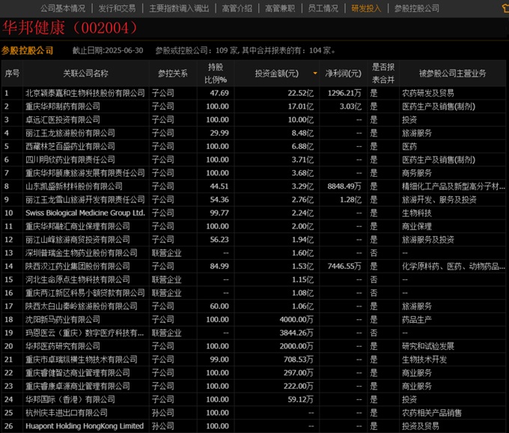509x433 pixels.
Task: Select row 卓远汇医投资有限公司
Action: point(254,120)
